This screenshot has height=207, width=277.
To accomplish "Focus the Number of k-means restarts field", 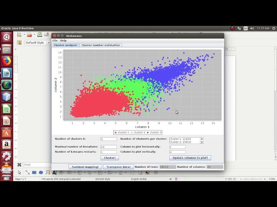I will [109, 152].
